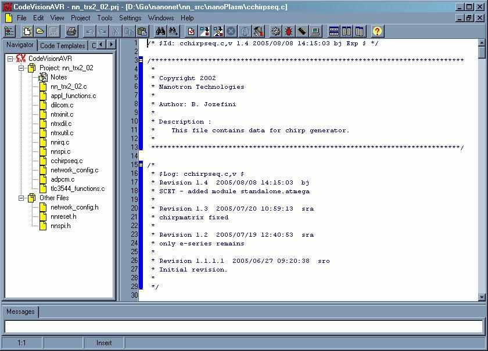Open the Project menu
The width and height of the screenshot is (488, 351).
80,18
